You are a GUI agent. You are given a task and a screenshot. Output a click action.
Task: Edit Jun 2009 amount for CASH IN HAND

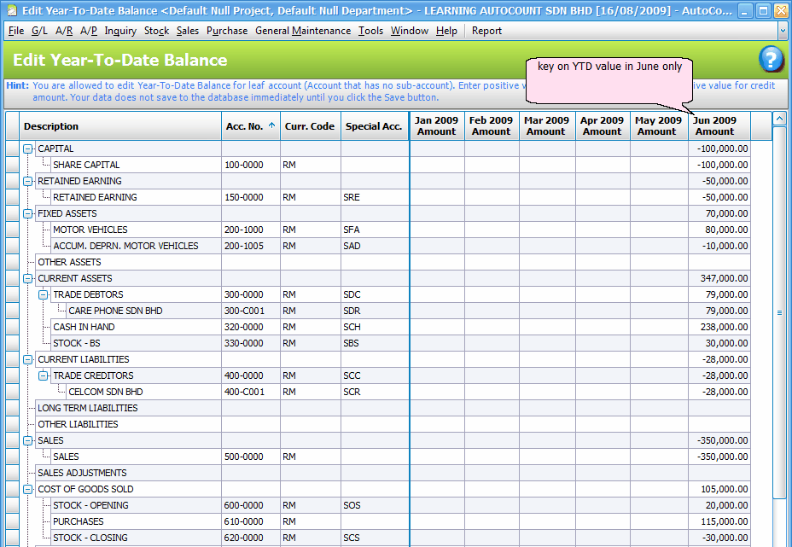(719, 328)
